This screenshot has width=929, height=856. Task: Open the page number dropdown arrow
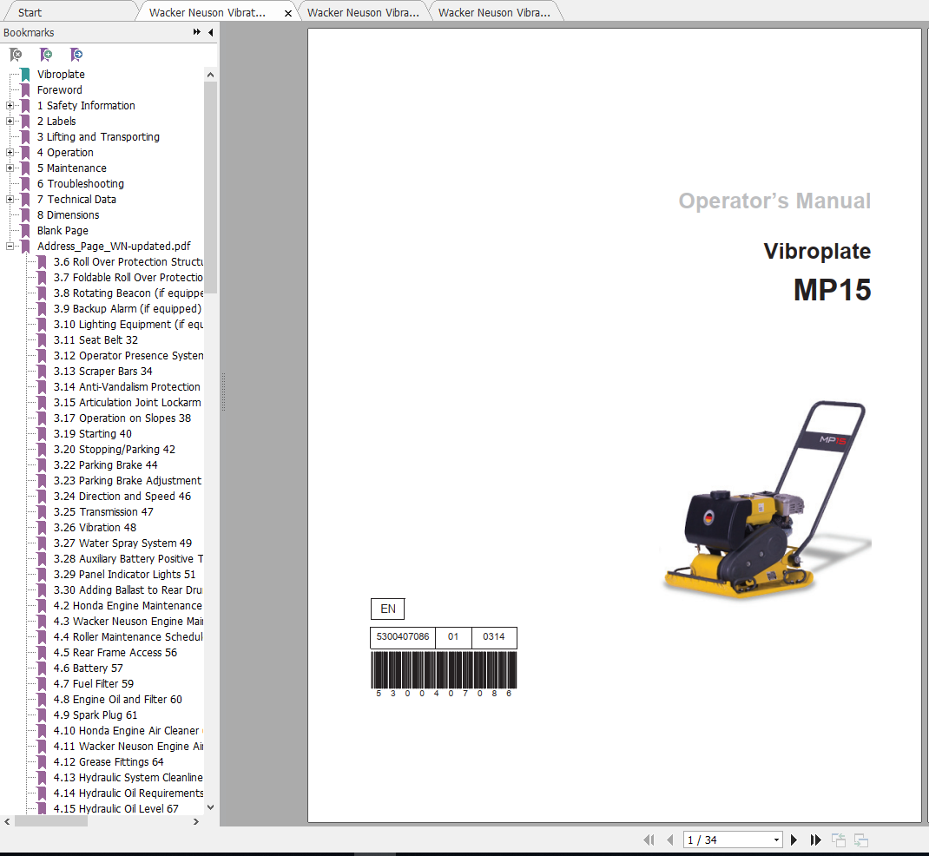click(x=776, y=840)
